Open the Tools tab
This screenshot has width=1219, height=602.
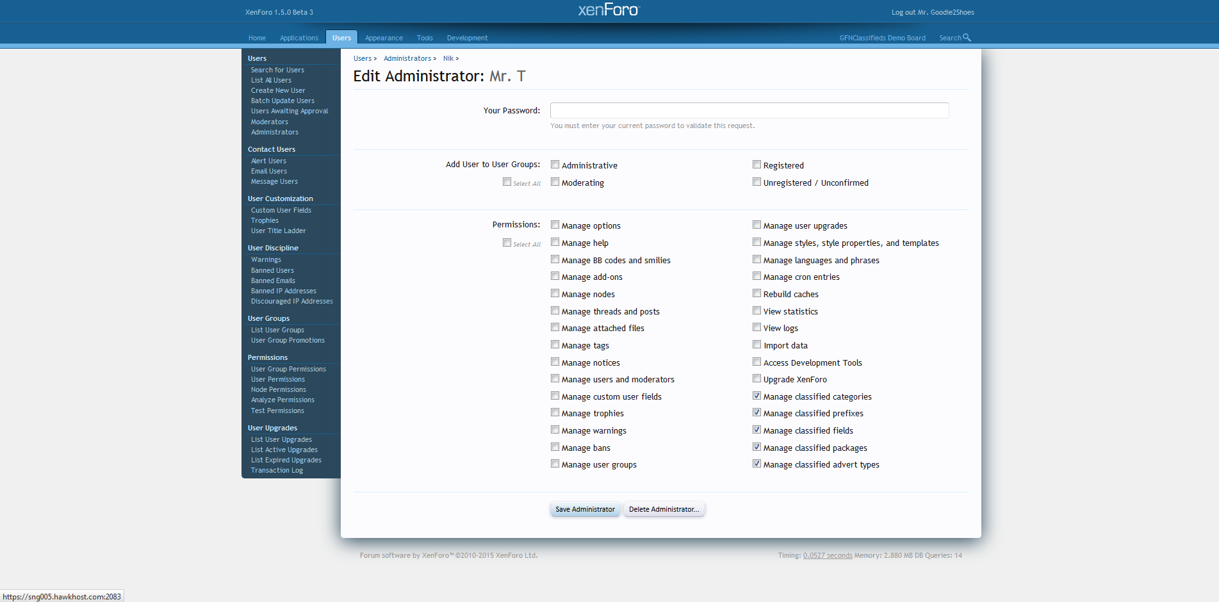coord(425,38)
